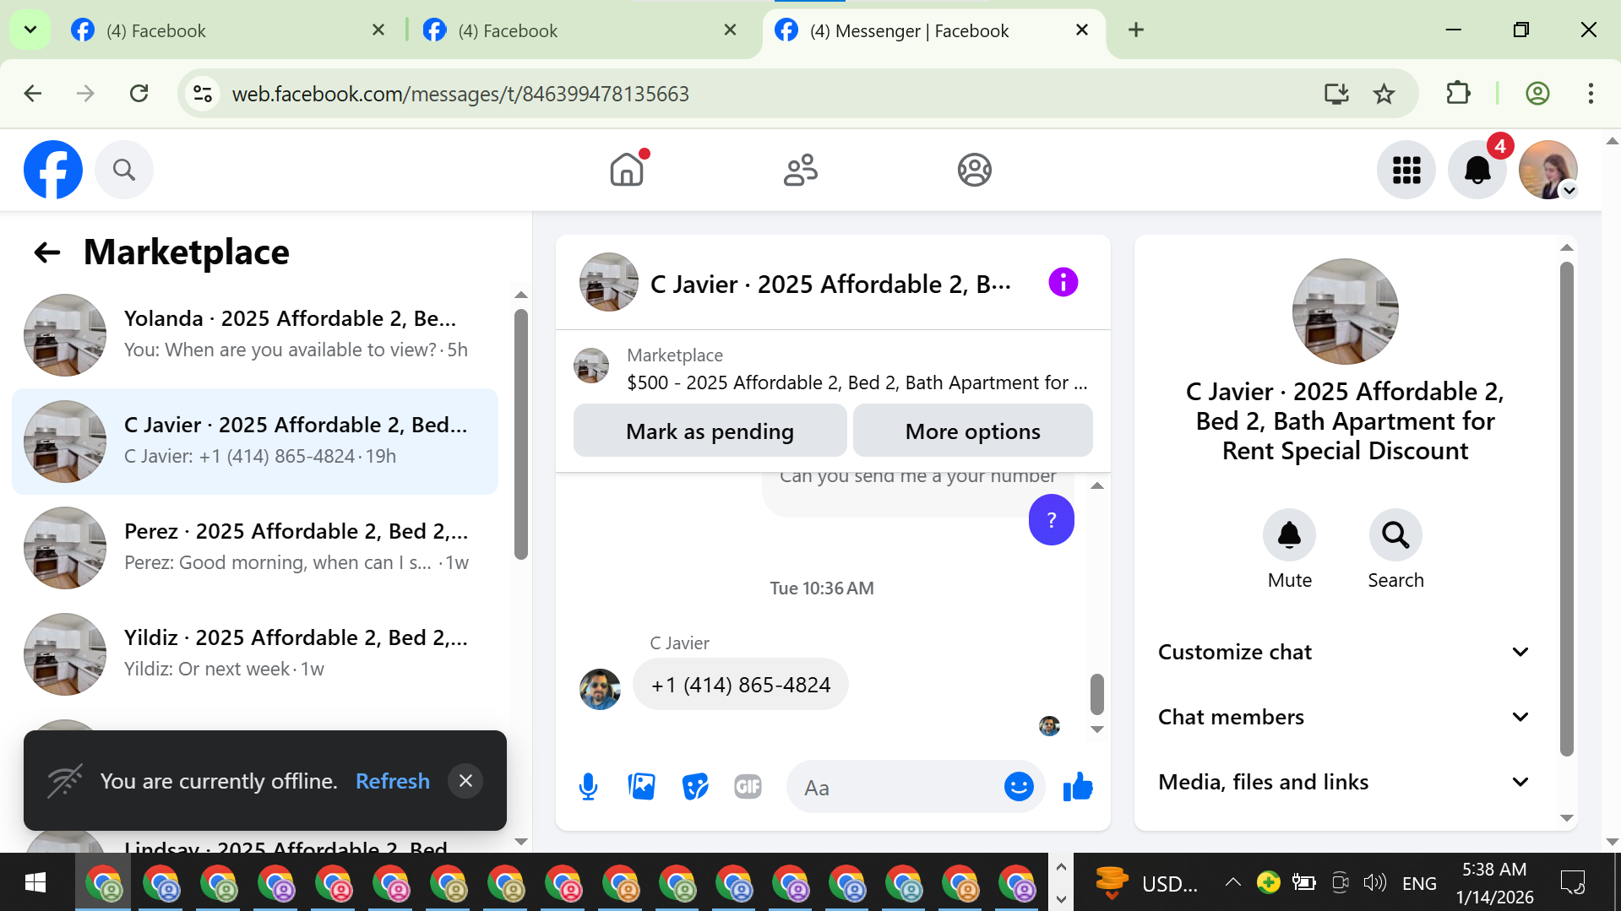Open the Facebook logo home link
Image resolution: width=1621 pixels, height=911 pixels.
[x=53, y=170]
